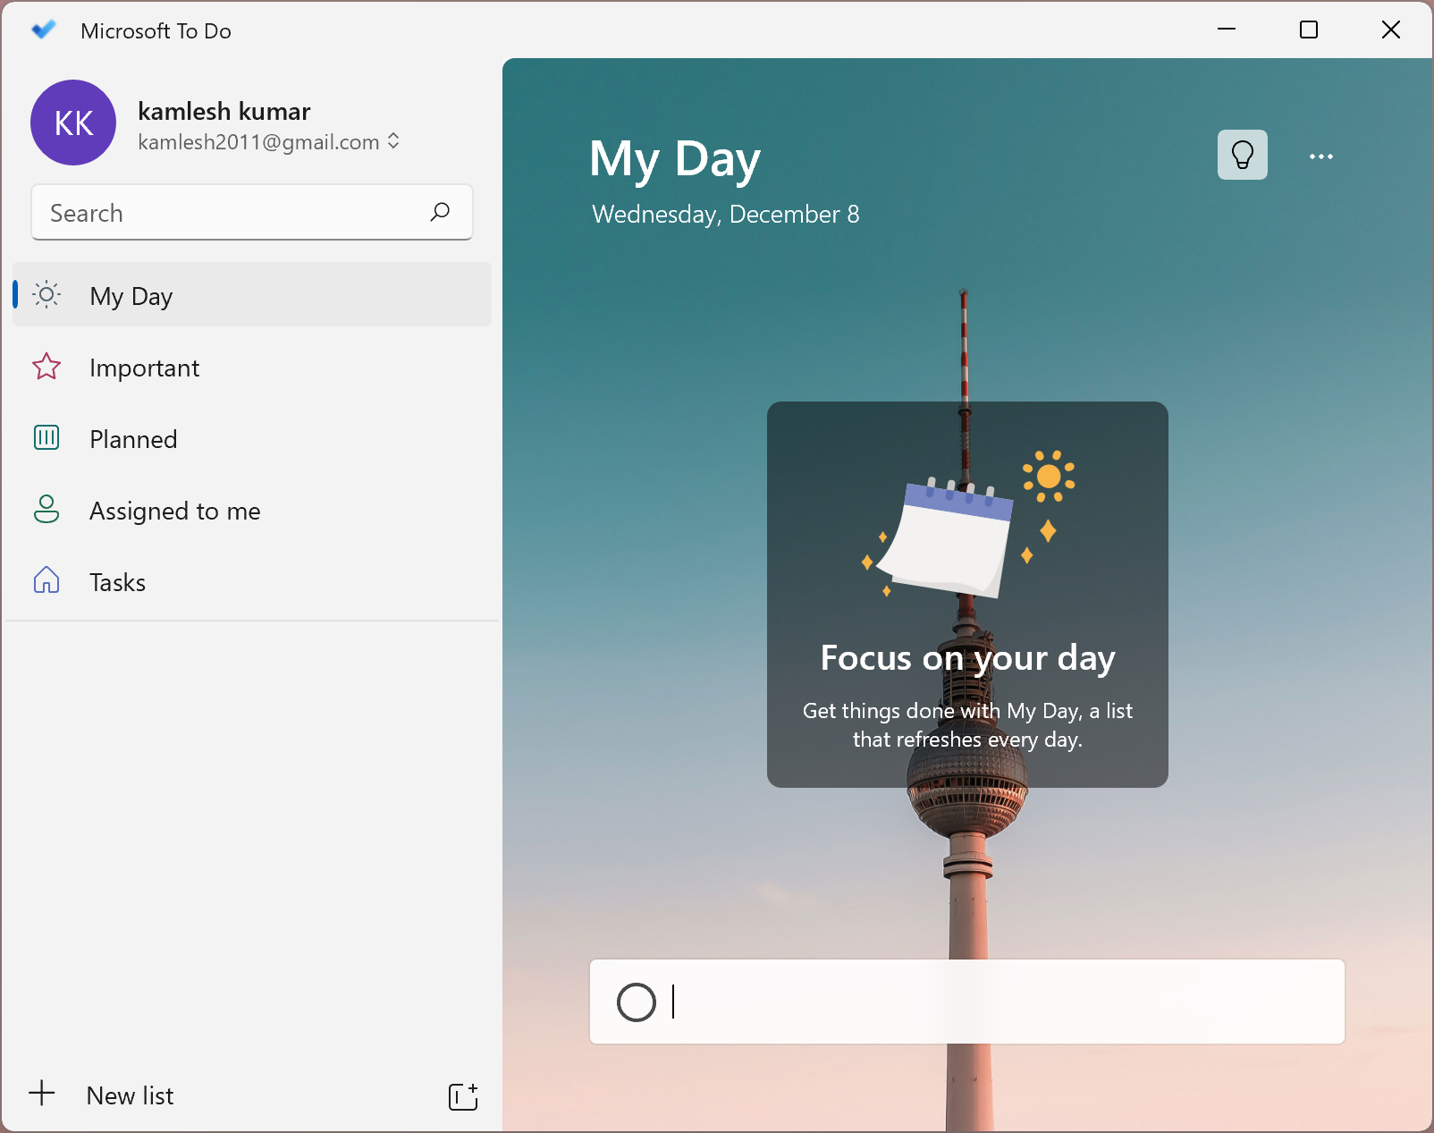
Task: Click the add task text field
Action: click(x=967, y=1002)
